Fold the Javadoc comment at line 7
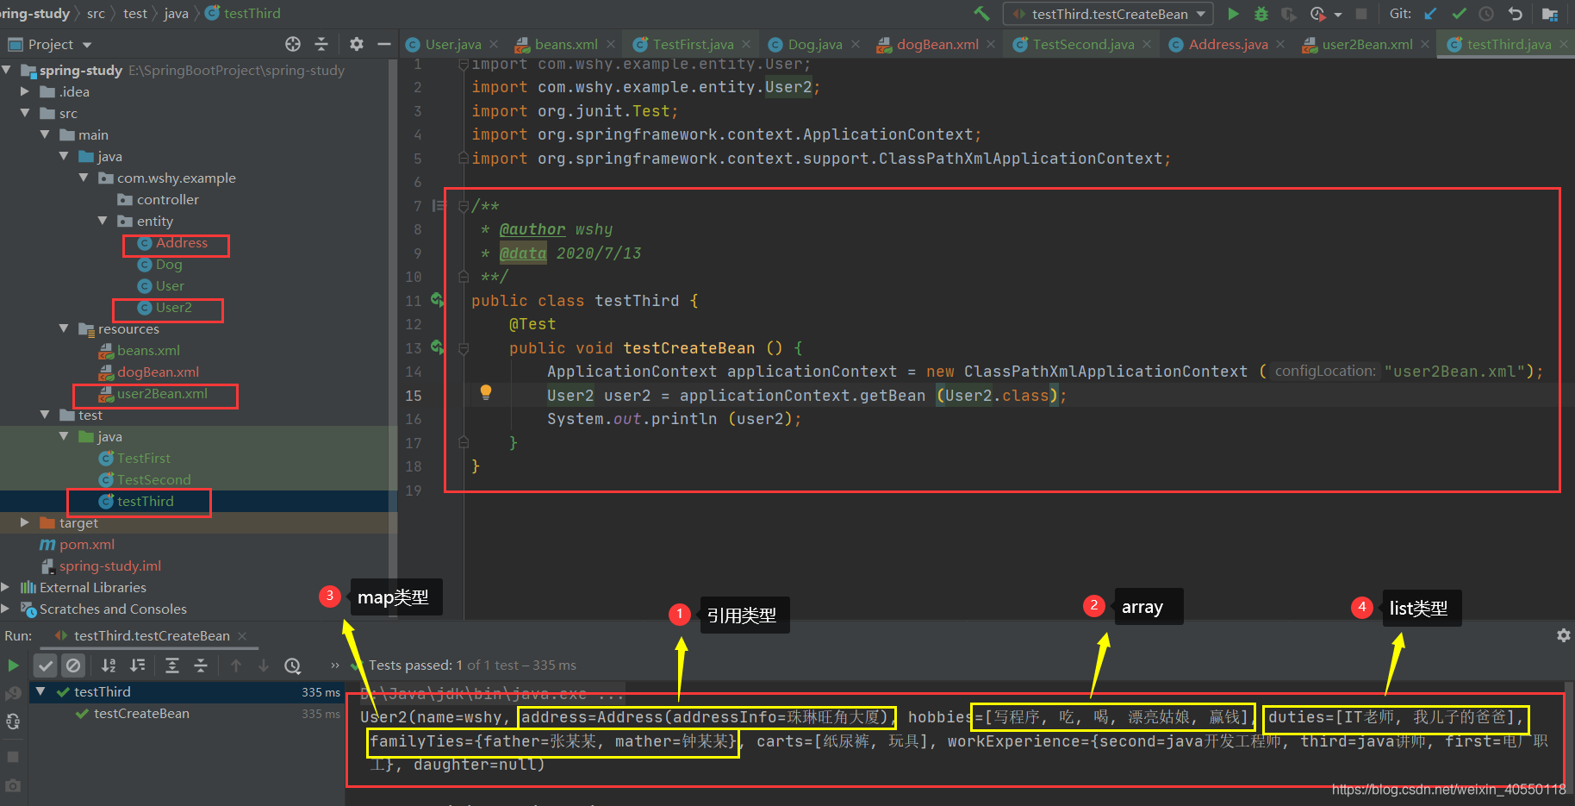The height and width of the screenshot is (806, 1575). tap(464, 206)
